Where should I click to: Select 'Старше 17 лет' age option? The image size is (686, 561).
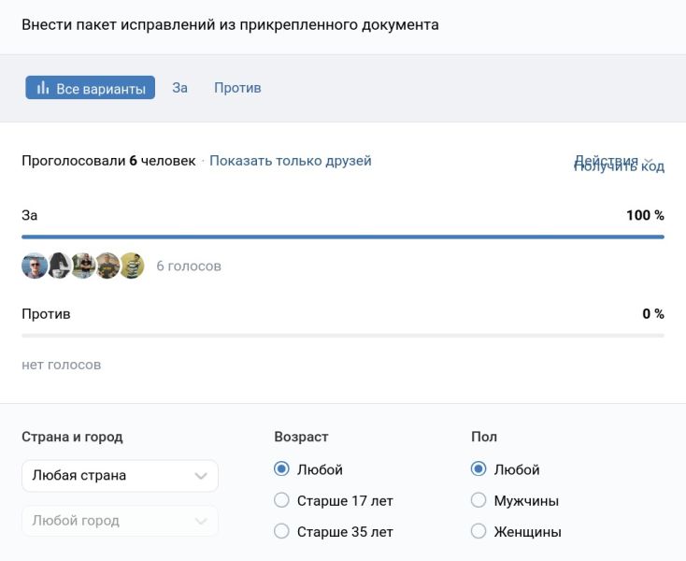(x=281, y=500)
